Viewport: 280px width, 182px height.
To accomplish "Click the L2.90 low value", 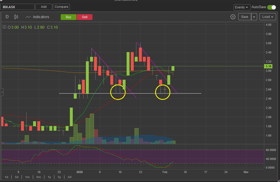I will pyautogui.click(x=39, y=27).
